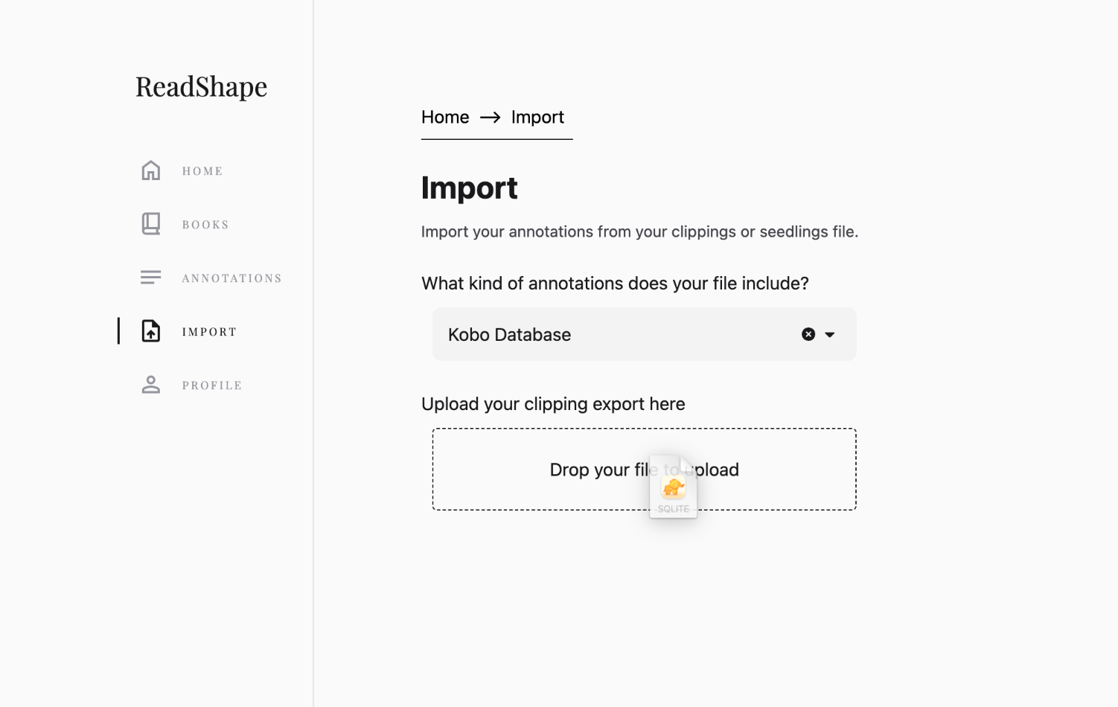This screenshot has height=707, width=1118.
Task: Click the Home house icon in sidebar
Action: click(x=151, y=170)
